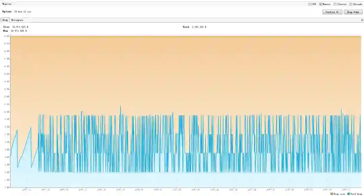Uncheck the Memory graph checkbox

[321, 4]
